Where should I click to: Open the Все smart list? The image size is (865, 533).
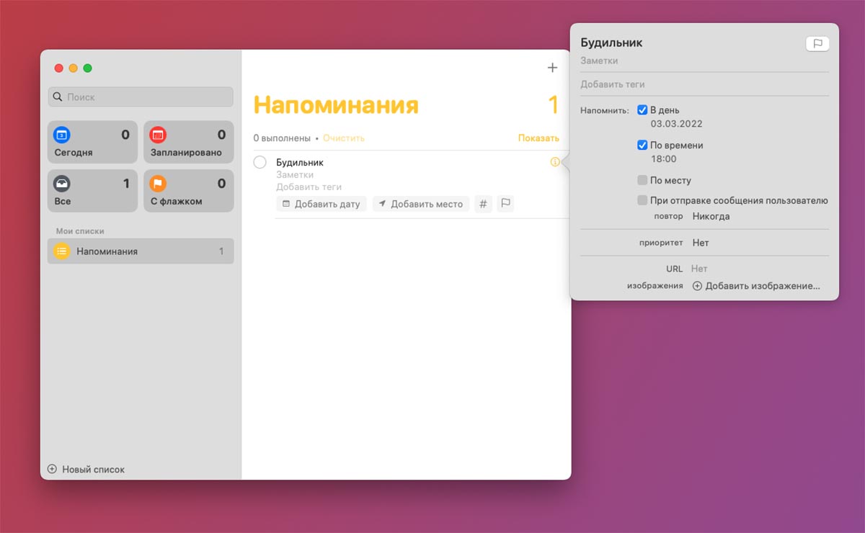tap(92, 191)
